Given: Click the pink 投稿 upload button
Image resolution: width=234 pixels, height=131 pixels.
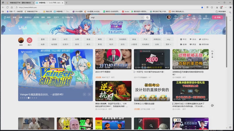Looking at the screenshot, I should coord(217,17).
